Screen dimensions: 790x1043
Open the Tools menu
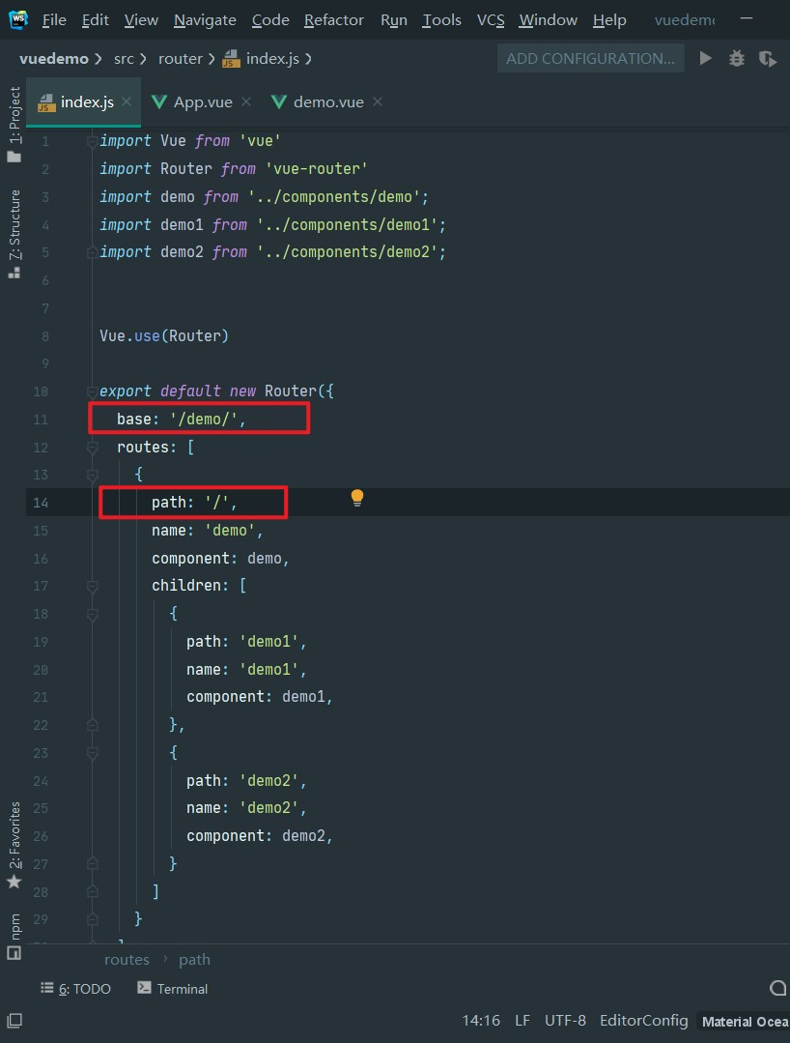[442, 20]
